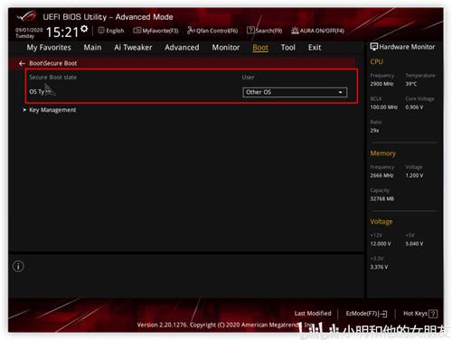Click the Secure Boot state label
Viewport: 452px width, 340px height.
(x=53, y=78)
